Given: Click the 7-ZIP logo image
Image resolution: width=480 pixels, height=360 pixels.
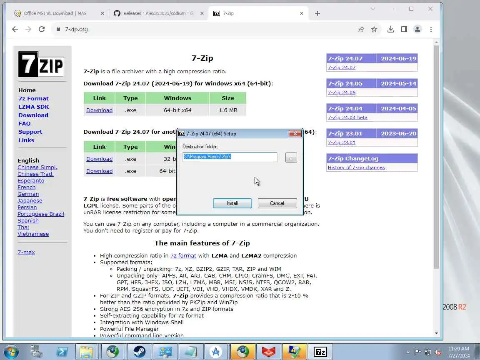Looking at the screenshot, I should coord(41,64).
